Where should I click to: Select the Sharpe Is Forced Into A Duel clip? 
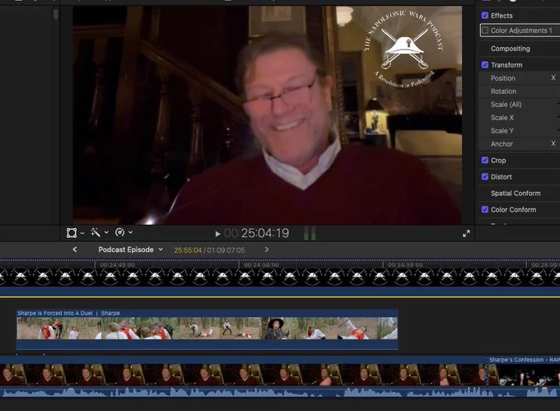208,329
